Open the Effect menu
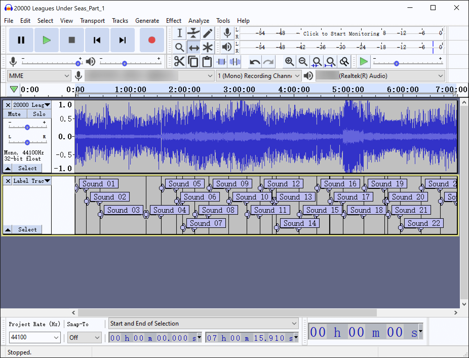Image resolution: width=469 pixels, height=358 pixels. (x=174, y=21)
